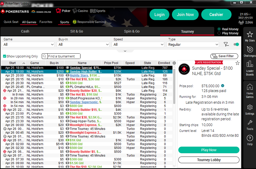Switch to the Sit & Go tab
Viewport: 256px width, 169px height.
pyautogui.click(x=77, y=31)
